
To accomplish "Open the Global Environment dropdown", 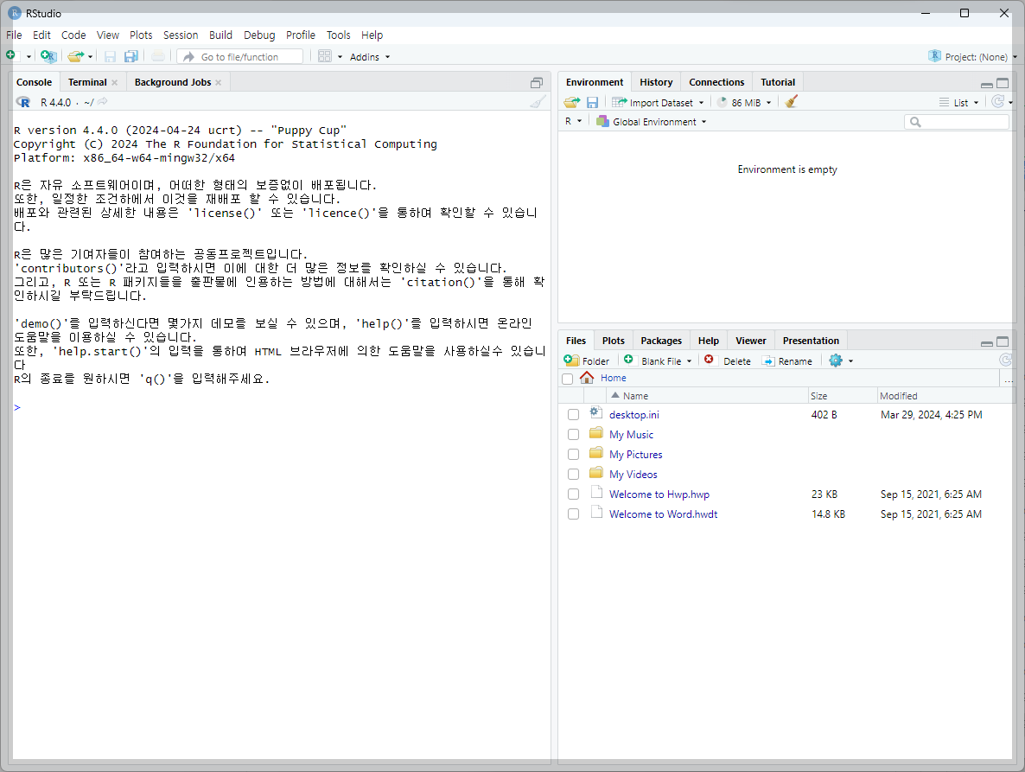I will tap(652, 122).
